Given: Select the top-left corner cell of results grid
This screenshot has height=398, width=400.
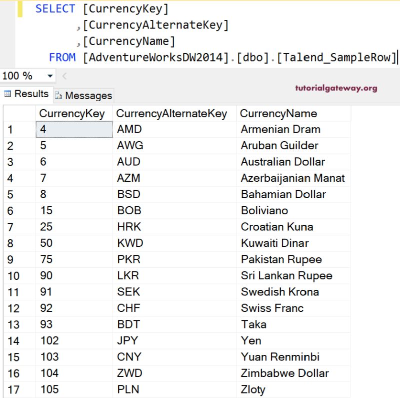Looking at the screenshot, I should tap(20, 114).
